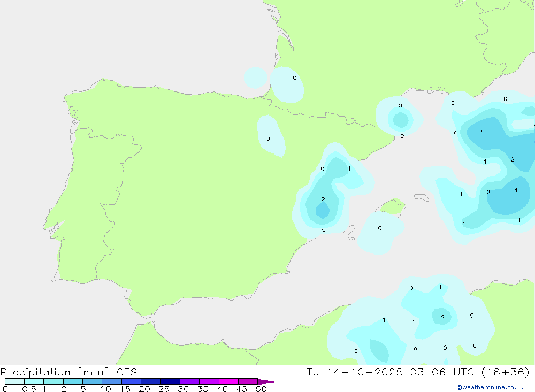Image resolution: width=535 pixels, height=392 pixels.
Task: Select the 2–5 mm legend color swatch
Action: pos(73,381)
